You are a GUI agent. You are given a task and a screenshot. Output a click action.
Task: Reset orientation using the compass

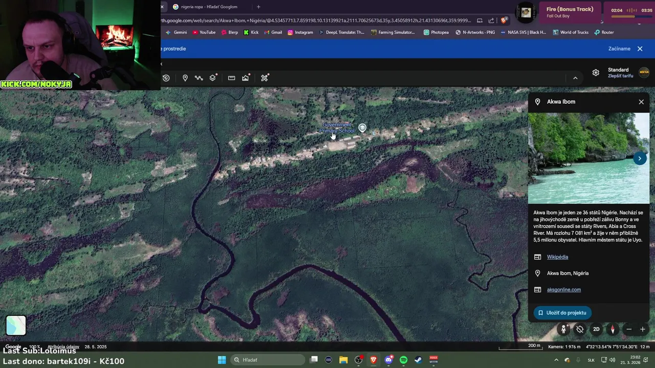tap(613, 329)
